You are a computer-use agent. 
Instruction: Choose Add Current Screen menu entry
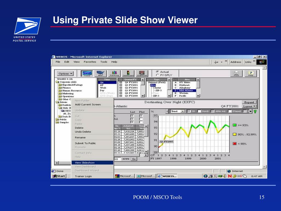[x=88, y=104]
